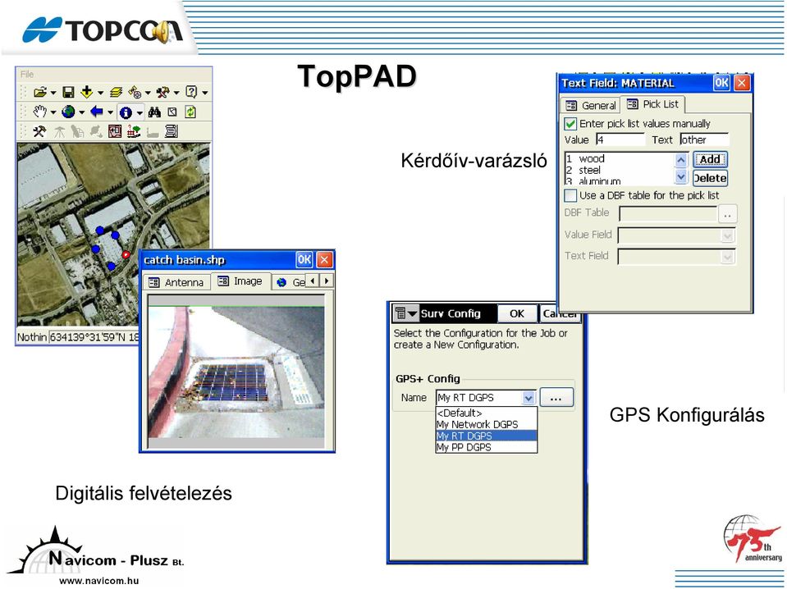The image size is (787, 589).
Task: Click the catch basin photo in the Image tab
Action: 236,372
